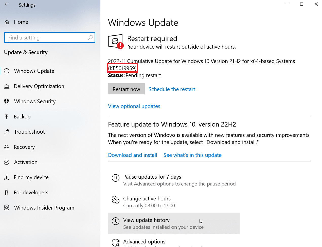Screen dimensions: 322x247
Task: Open Windows Insider Program settings
Action: pyautogui.click(x=44, y=208)
